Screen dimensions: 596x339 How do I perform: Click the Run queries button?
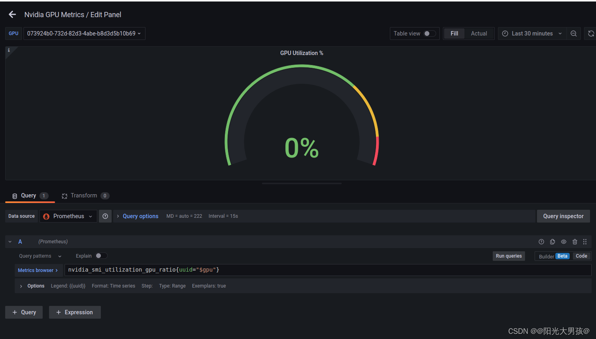click(x=509, y=256)
